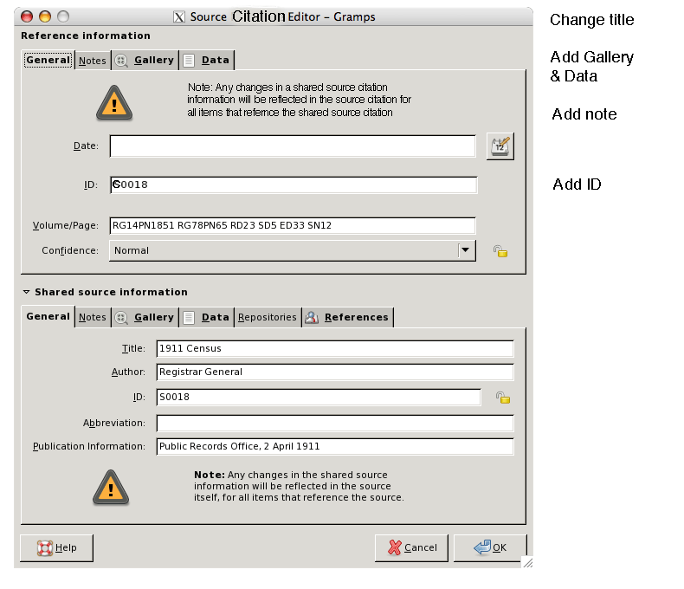Screen dimensions: 684x589
Task: Open Notes tab in Reference information
Action: pyautogui.click(x=93, y=61)
